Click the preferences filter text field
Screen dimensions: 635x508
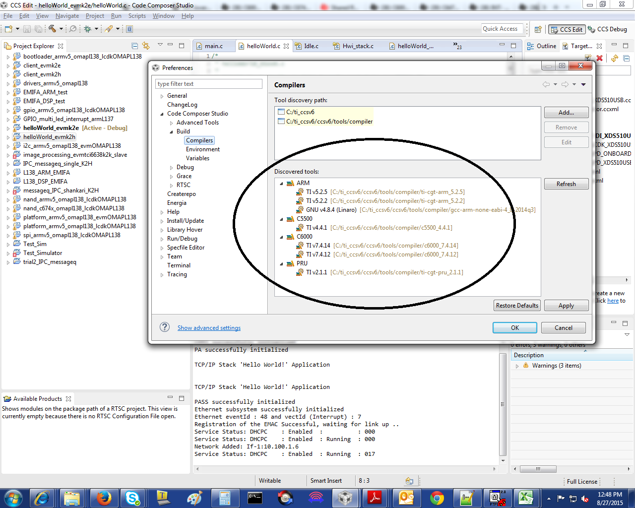pos(208,83)
